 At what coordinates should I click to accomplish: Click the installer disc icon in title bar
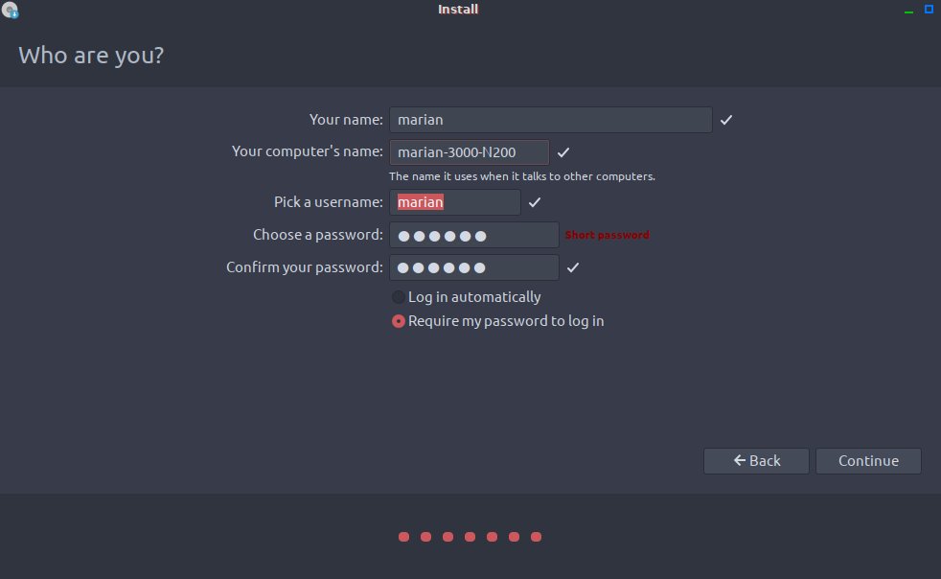pos(11,11)
